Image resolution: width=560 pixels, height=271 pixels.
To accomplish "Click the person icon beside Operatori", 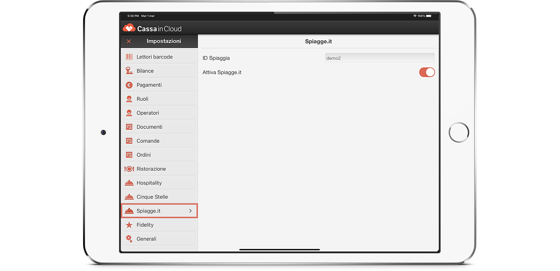I will 129,113.
